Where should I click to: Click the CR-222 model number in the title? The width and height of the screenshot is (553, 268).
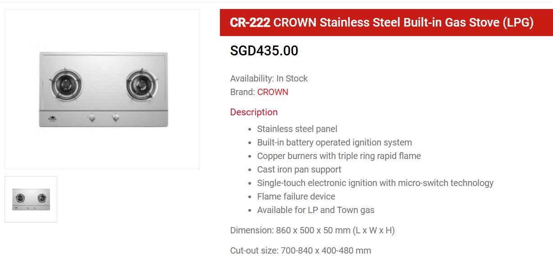(x=250, y=23)
